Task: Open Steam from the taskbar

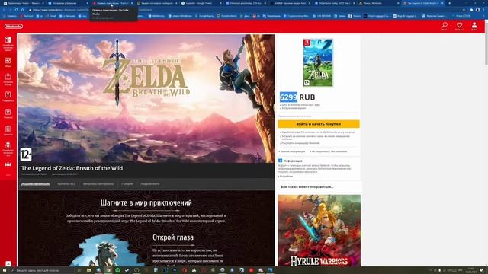Action: (x=127, y=271)
